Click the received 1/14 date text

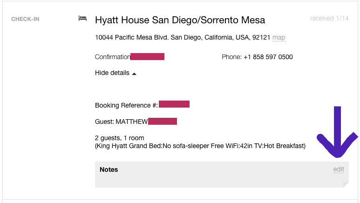[x=329, y=19]
